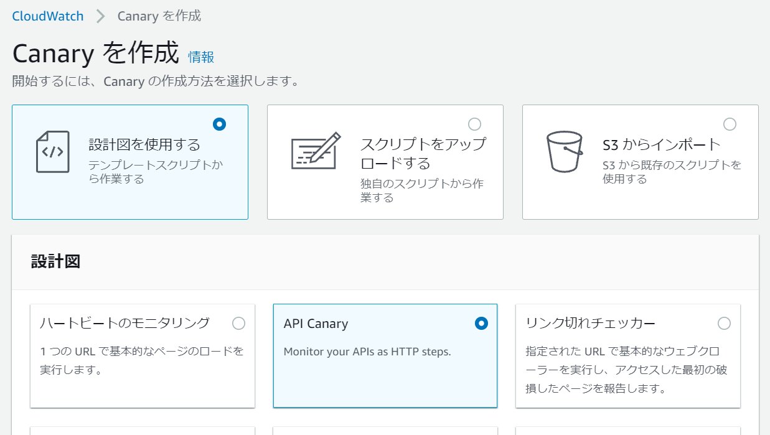
Task: Click the スクリプトをアップロードする card title
Action: pos(423,154)
